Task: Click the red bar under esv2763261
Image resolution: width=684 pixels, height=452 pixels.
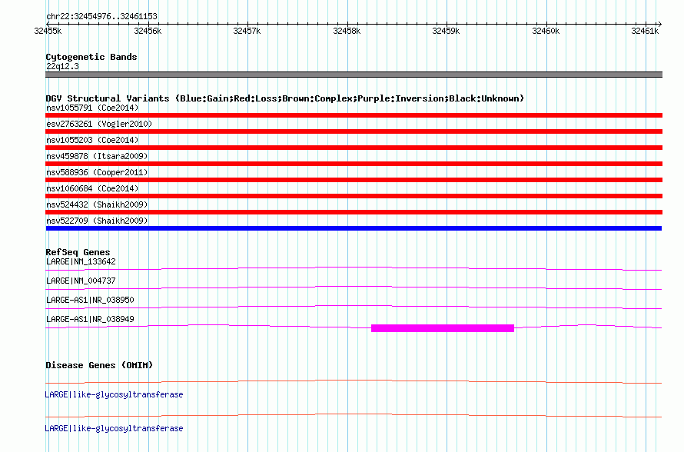Action: 354,131
